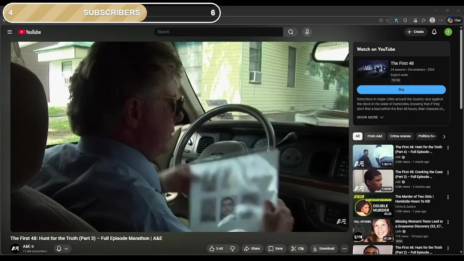
Task: Open the browser split screen icon
Action: pyautogui.click(x=381, y=20)
